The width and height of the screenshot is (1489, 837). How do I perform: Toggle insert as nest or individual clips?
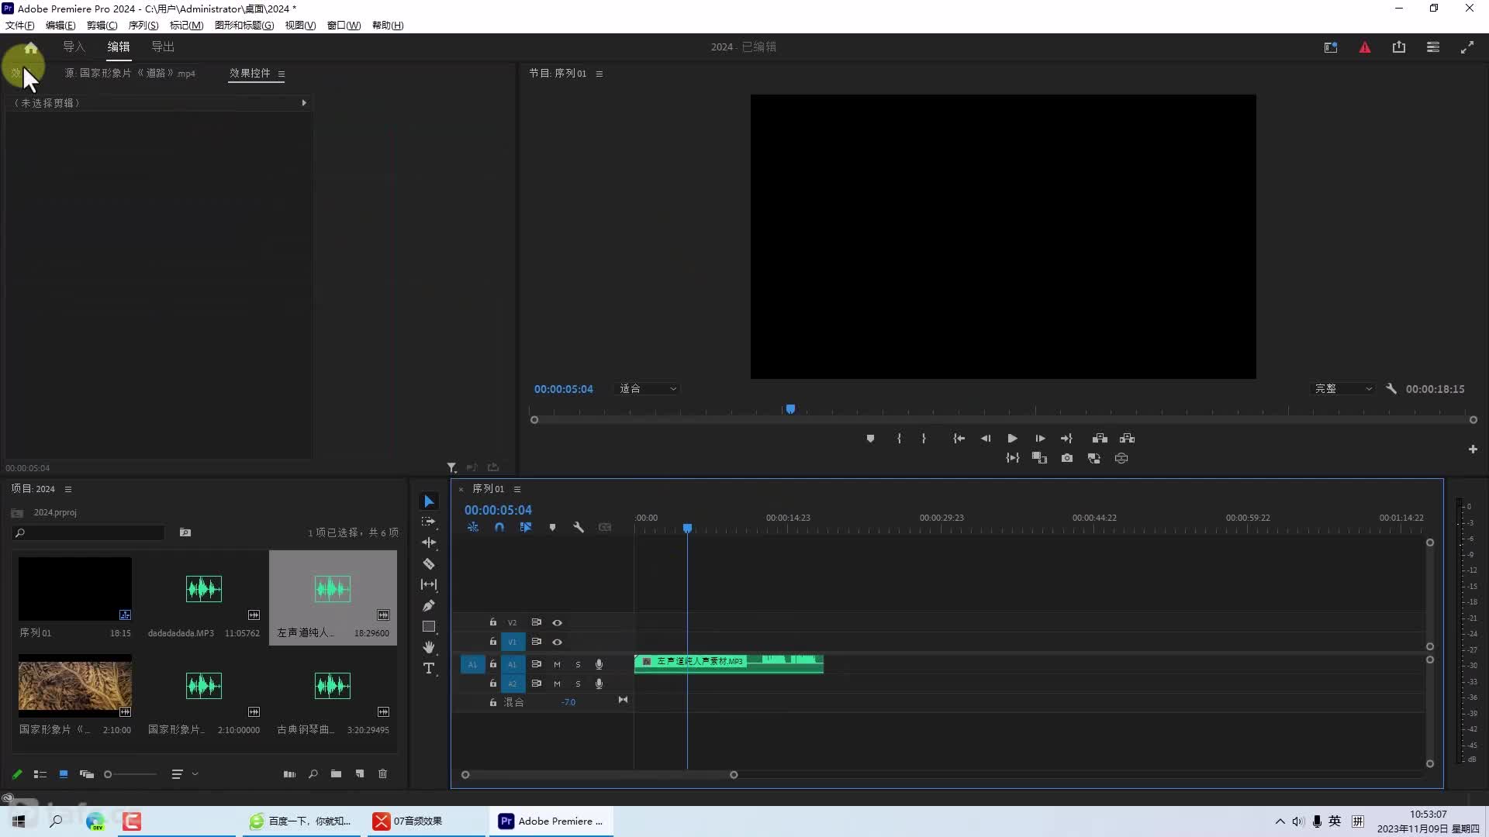pos(473,527)
